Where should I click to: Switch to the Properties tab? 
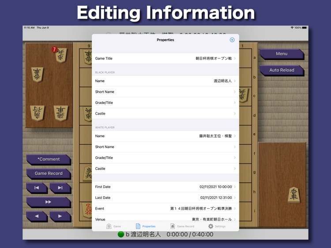coord(146,226)
